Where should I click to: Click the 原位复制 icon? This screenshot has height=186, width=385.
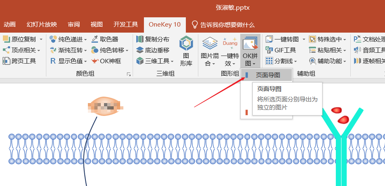pos(6,39)
